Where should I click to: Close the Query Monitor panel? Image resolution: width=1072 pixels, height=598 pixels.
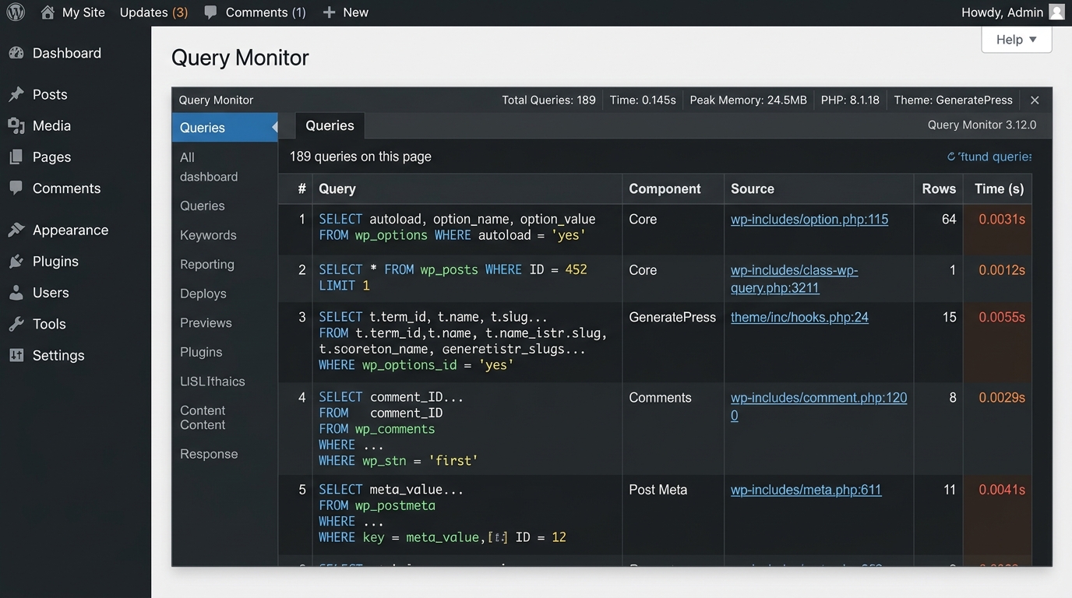coord(1035,100)
